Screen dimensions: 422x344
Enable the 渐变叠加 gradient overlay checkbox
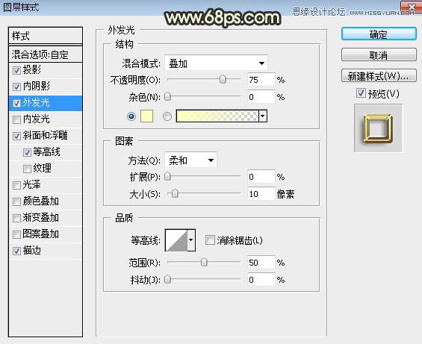pos(16,218)
